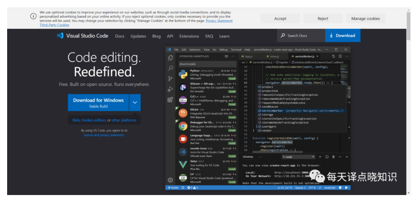This screenshot has height=203, width=420.
Task: Go to the Docs page
Action: 120,36
